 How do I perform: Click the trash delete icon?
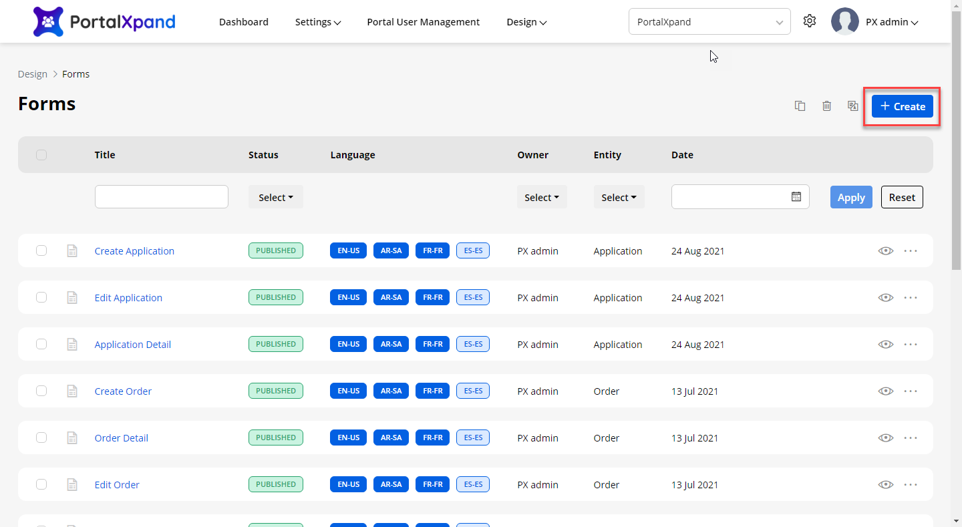coord(826,106)
